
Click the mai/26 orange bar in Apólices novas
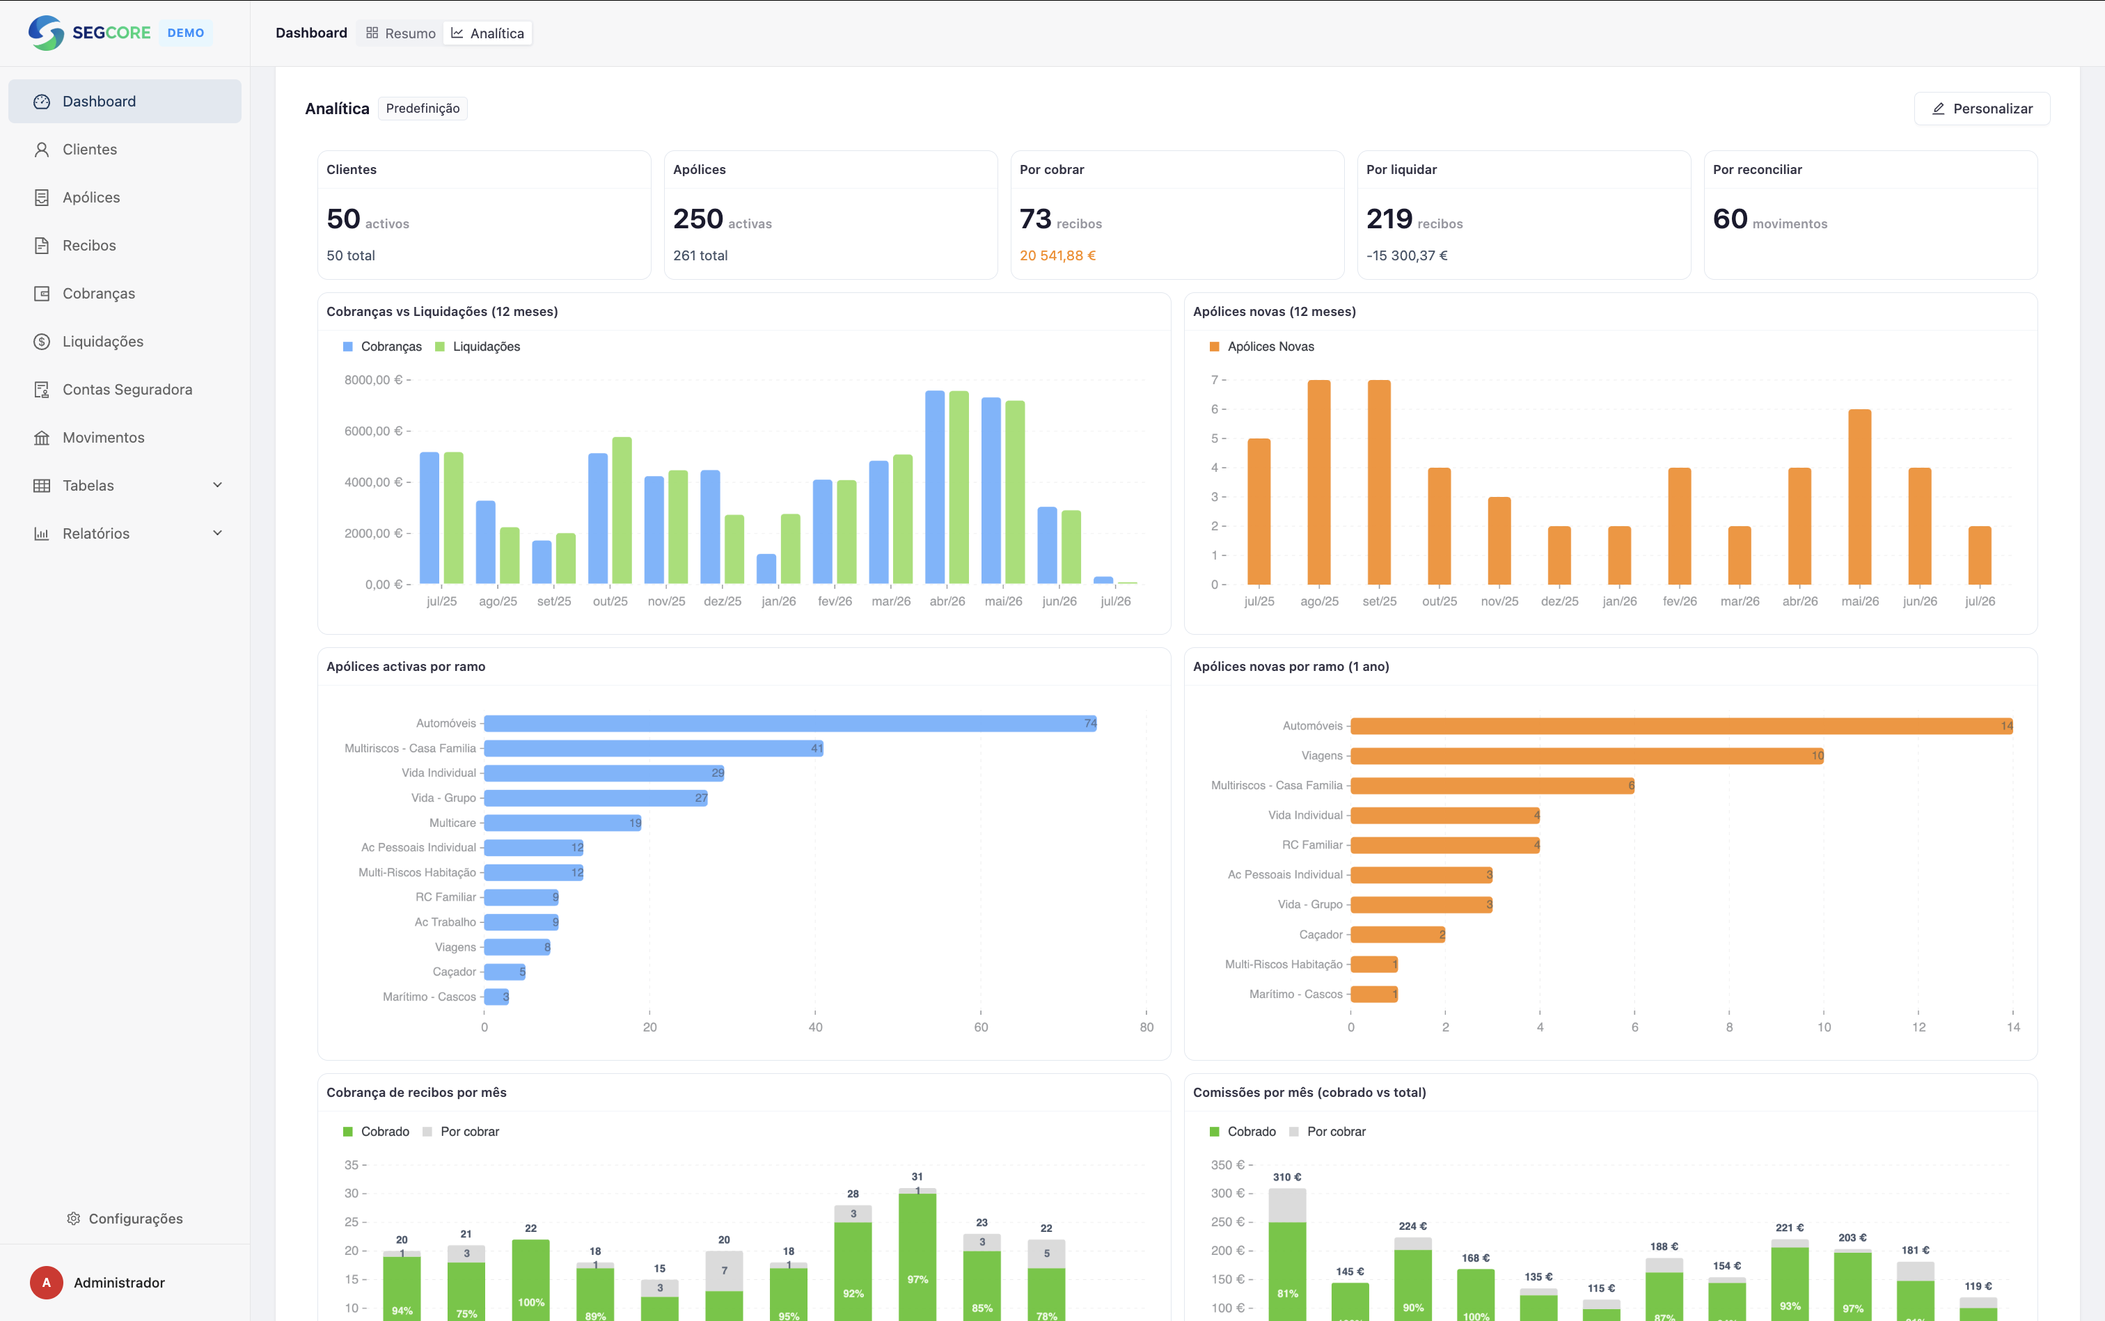(x=1861, y=497)
